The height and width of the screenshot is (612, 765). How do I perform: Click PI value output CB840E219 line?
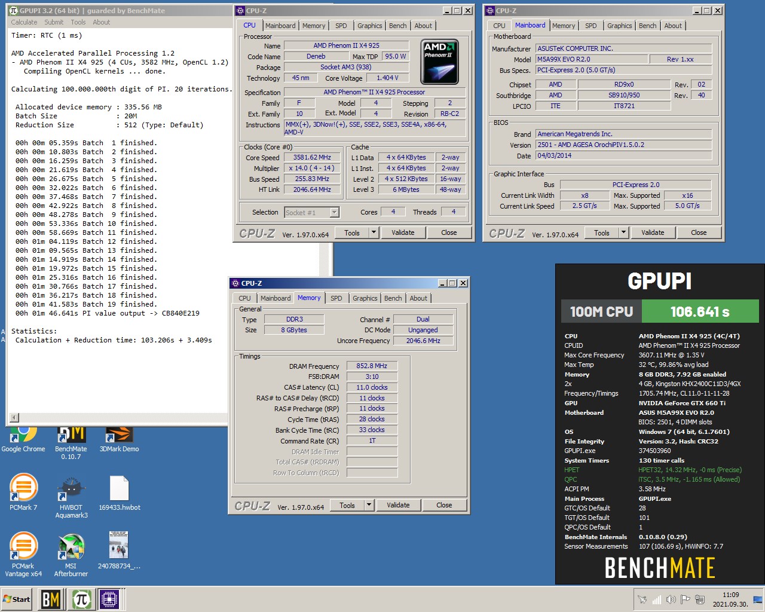click(x=108, y=313)
